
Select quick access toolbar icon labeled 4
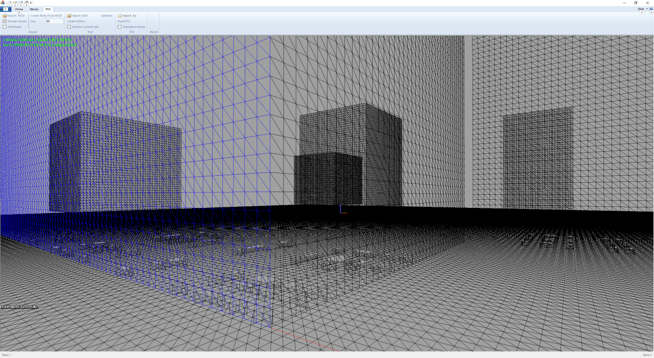26,2
